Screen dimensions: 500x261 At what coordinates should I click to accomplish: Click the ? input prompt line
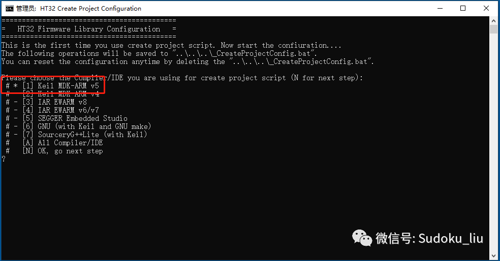pyautogui.click(x=4, y=159)
